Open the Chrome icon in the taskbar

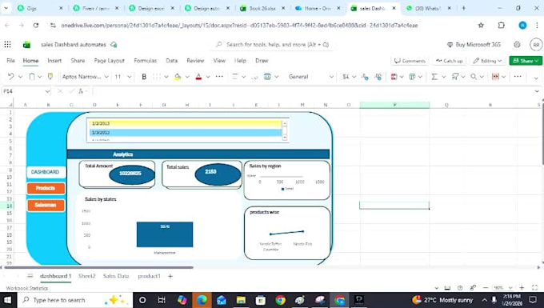[x=280, y=300]
